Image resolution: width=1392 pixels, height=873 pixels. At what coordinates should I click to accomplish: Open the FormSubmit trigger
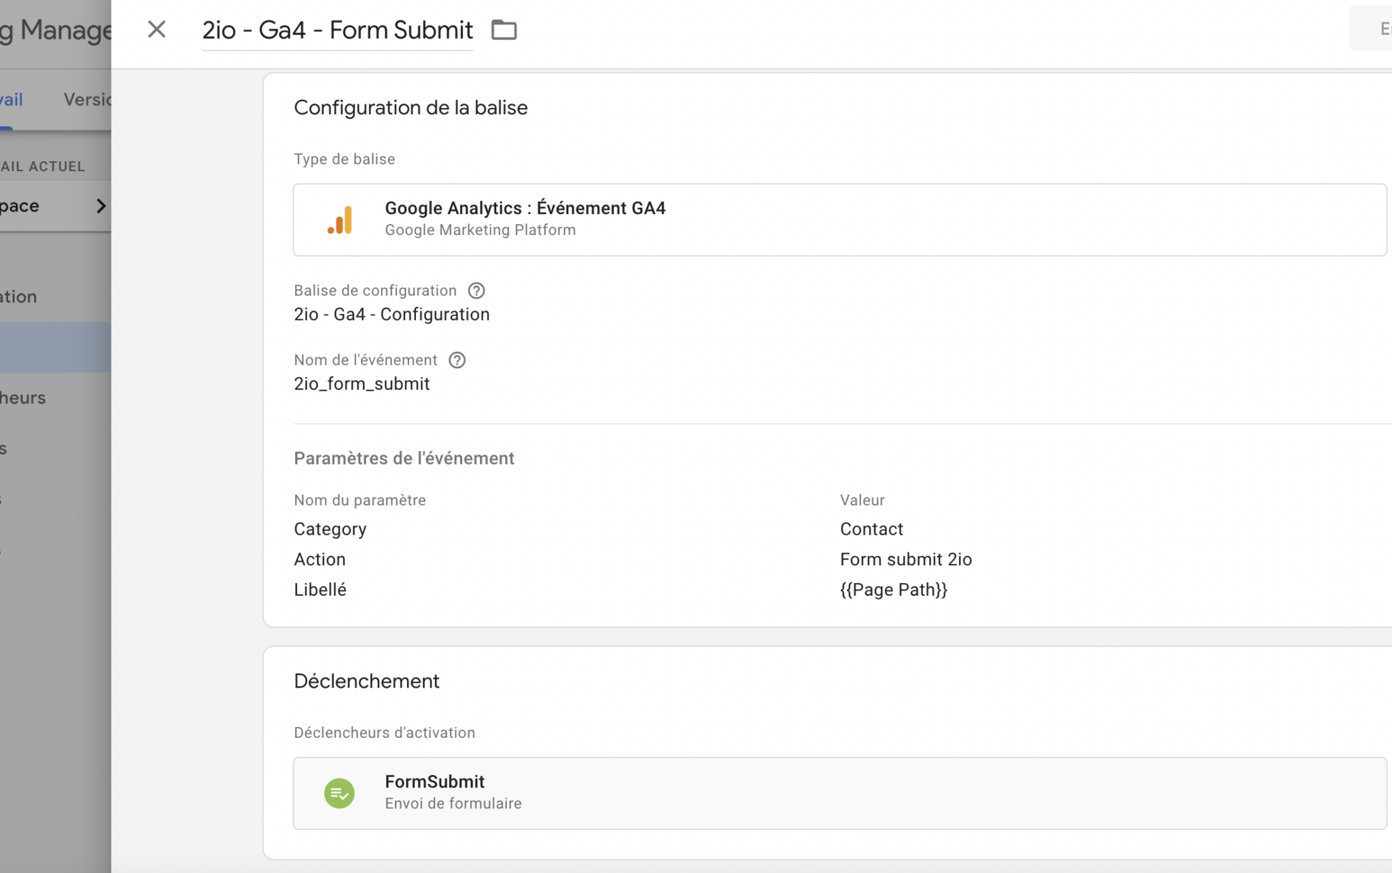[839, 793]
